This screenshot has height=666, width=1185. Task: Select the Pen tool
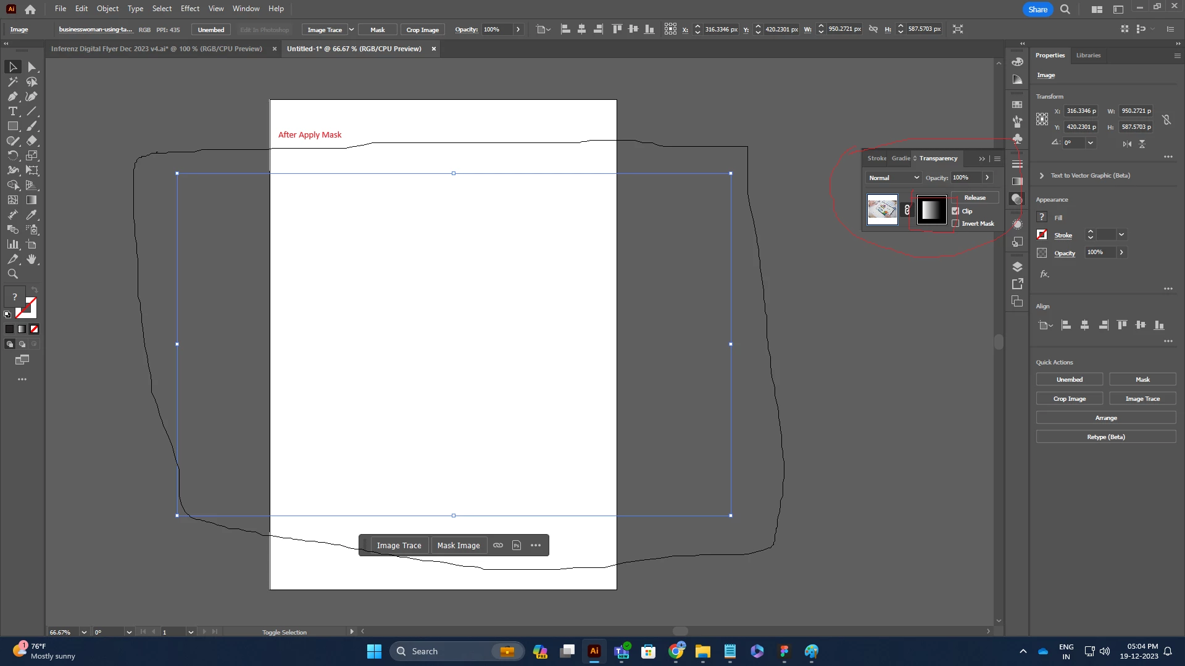tap(12, 96)
